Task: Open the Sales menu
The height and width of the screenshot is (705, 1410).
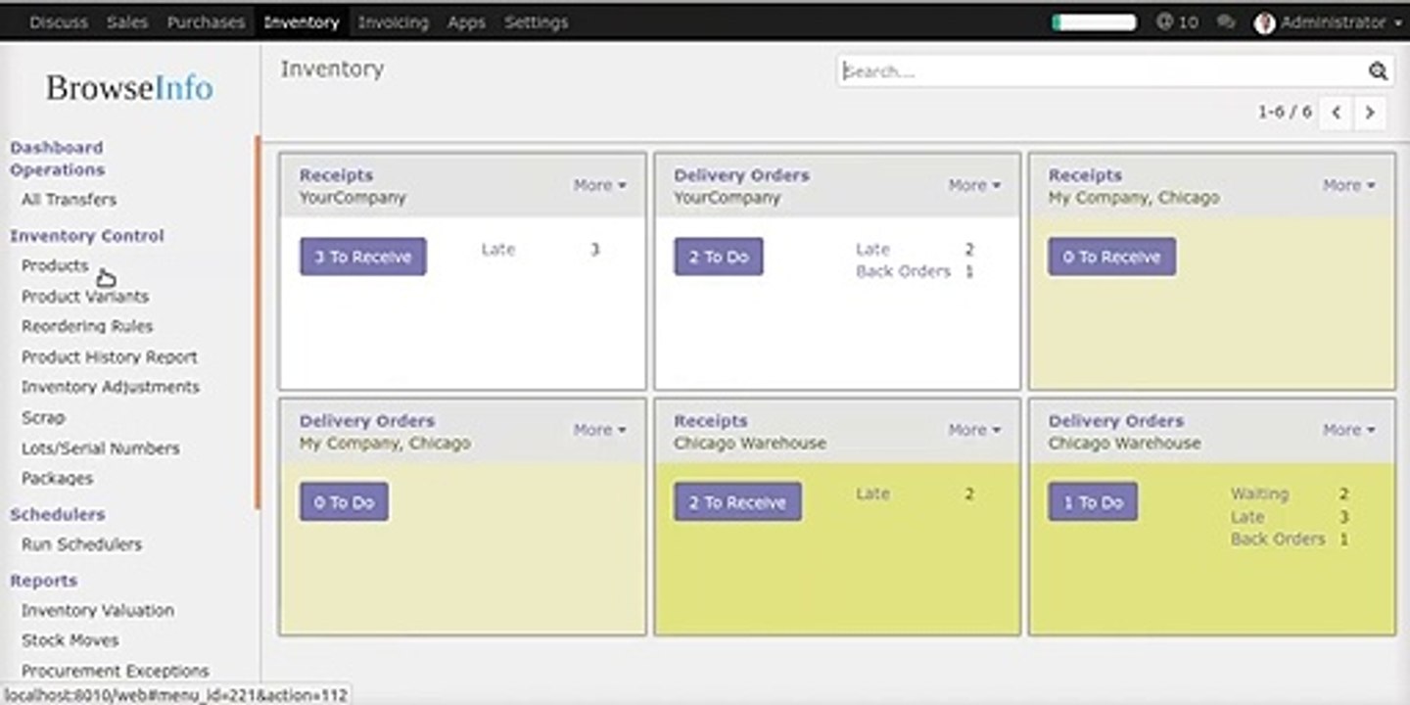Action: click(x=127, y=22)
